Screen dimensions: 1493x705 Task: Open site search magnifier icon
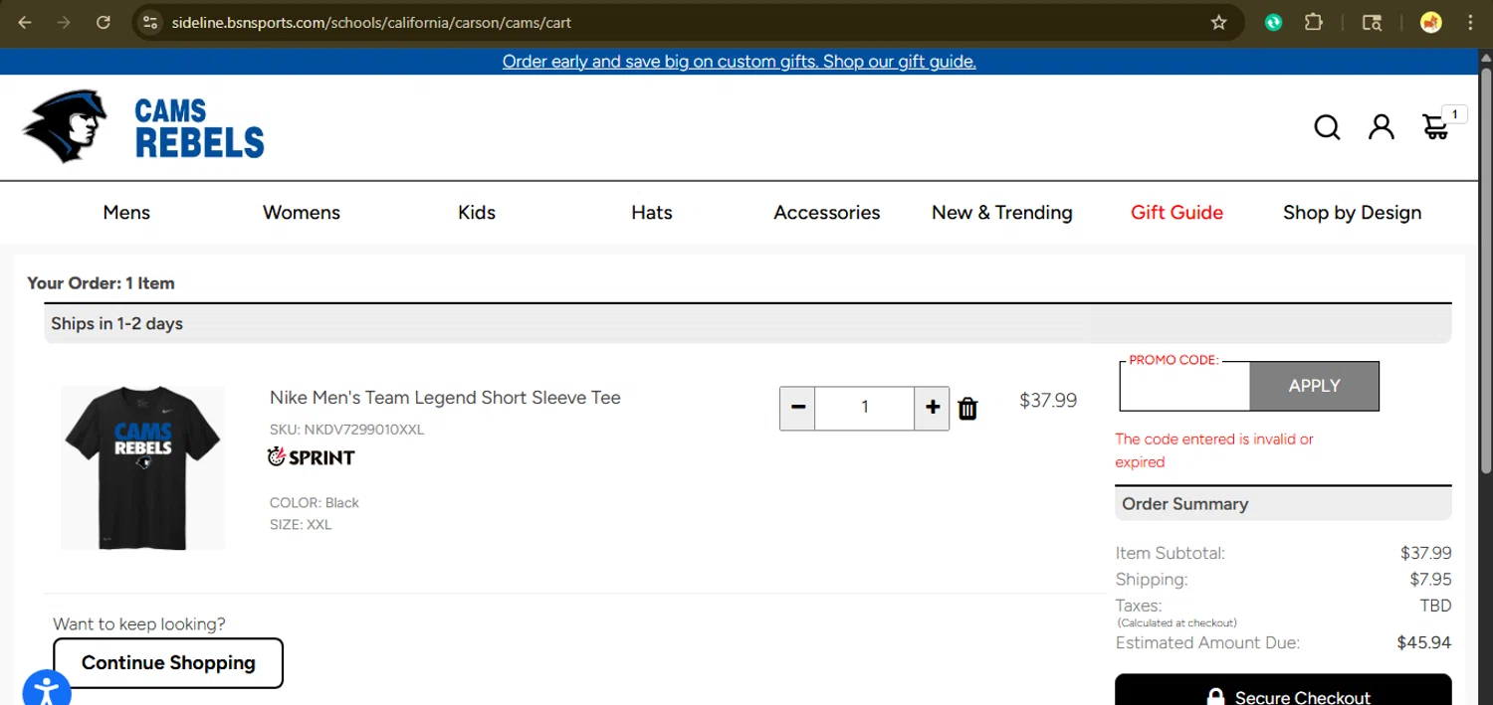tap(1327, 127)
